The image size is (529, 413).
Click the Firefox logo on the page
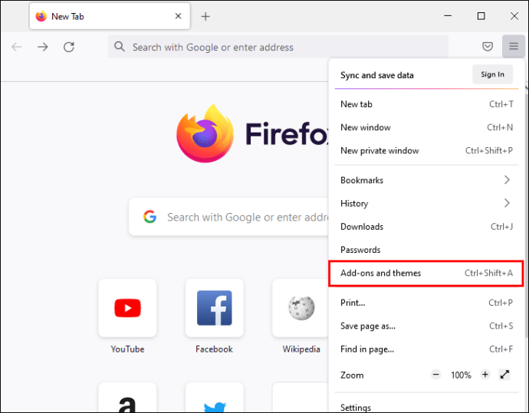(205, 133)
